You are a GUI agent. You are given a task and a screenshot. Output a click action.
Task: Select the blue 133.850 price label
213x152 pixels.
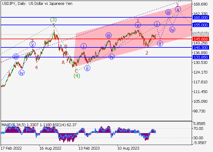[201, 57]
